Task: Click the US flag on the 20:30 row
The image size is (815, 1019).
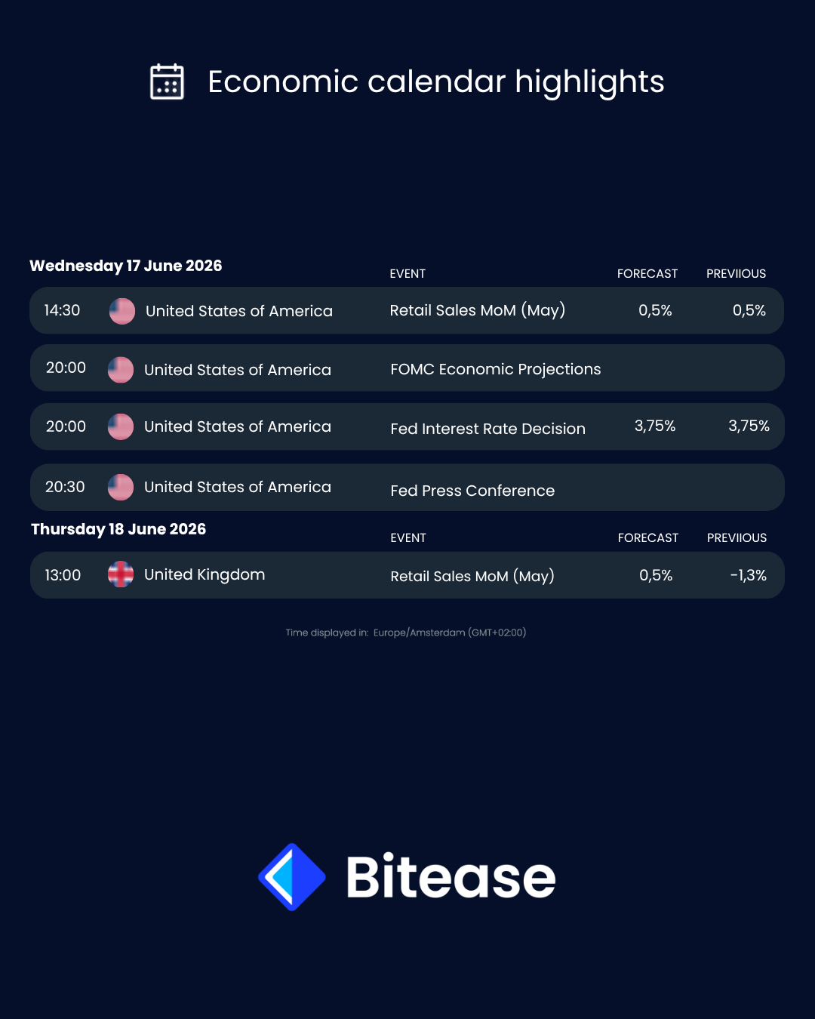Action: click(121, 487)
